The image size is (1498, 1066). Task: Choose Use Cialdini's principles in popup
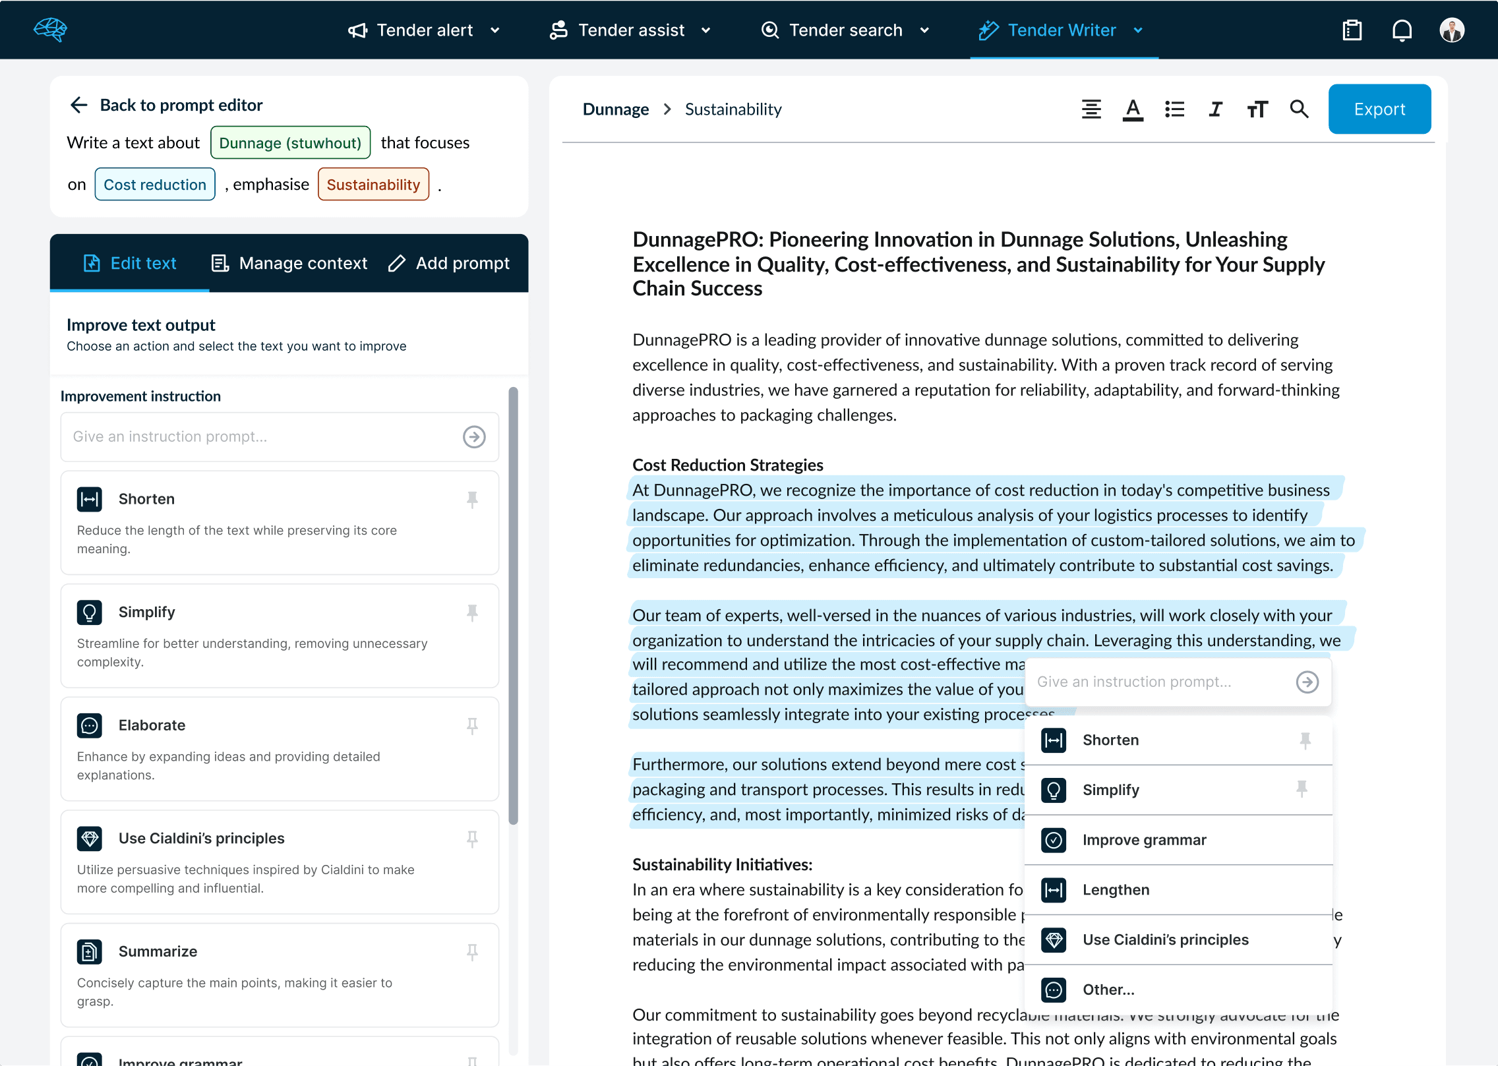click(x=1178, y=939)
